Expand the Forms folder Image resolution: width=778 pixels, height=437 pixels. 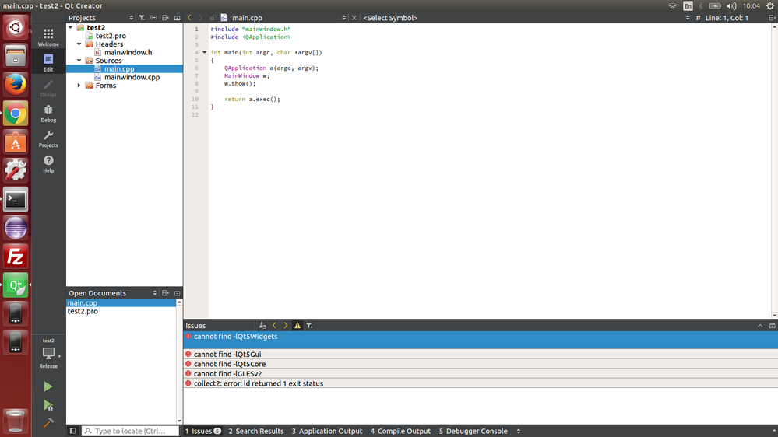[79, 86]
